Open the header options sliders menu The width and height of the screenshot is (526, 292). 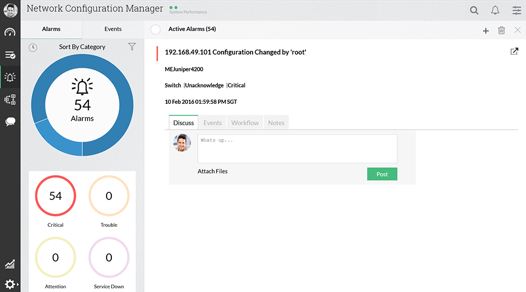tap(516, 10)
